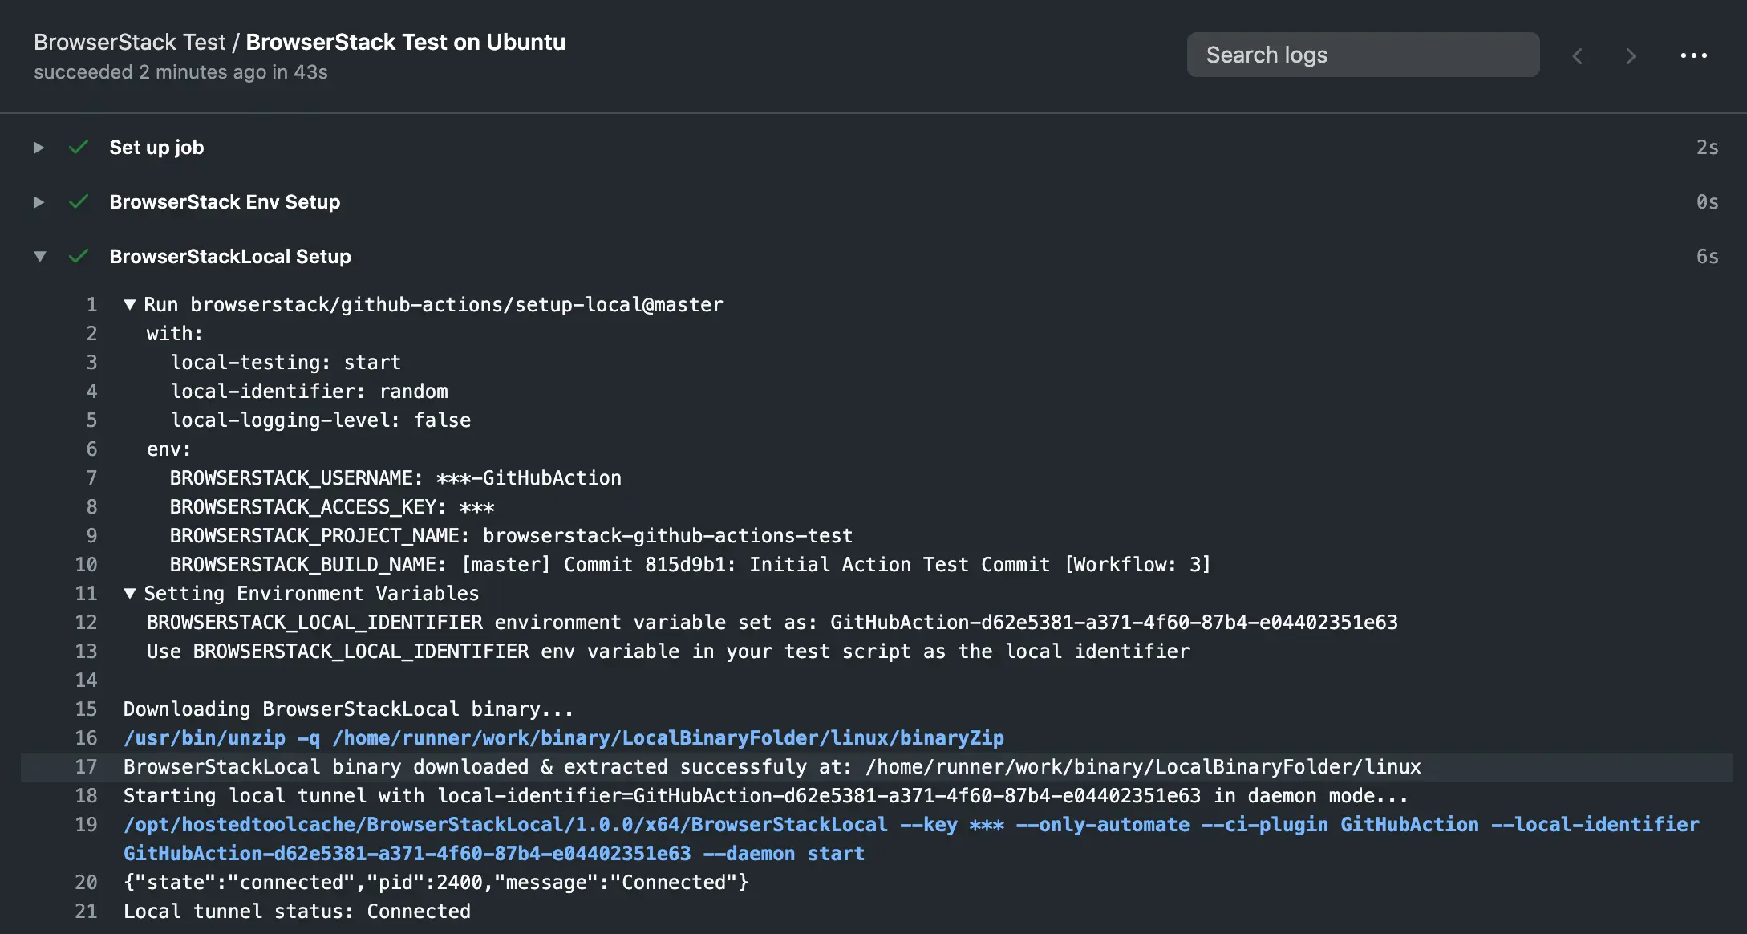Select log line number 19
Screen dimensions: 1747x934
[86, 825]
